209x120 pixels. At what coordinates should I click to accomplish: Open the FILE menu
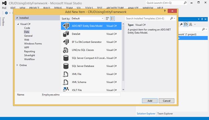(4, 8)
